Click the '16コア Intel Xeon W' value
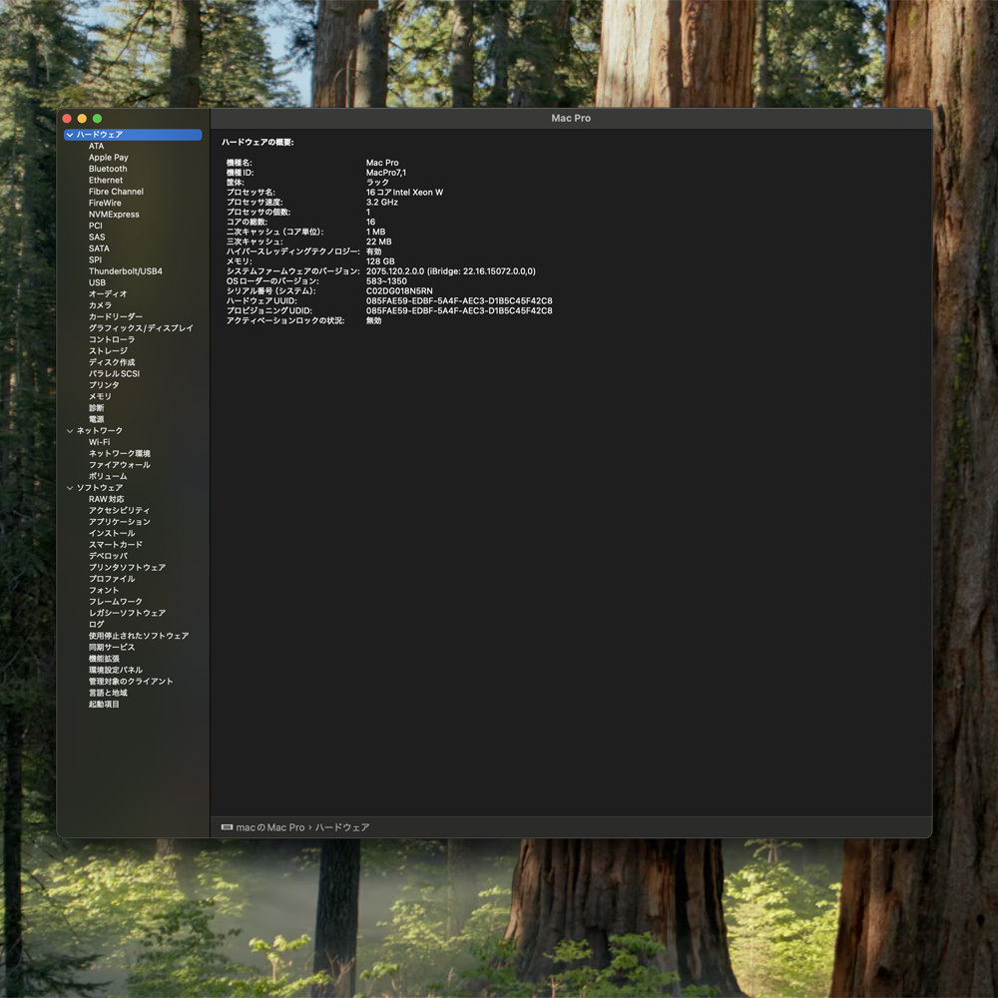Image resolution: width=998 pixels, height=998 pixels. pos(404,193)
